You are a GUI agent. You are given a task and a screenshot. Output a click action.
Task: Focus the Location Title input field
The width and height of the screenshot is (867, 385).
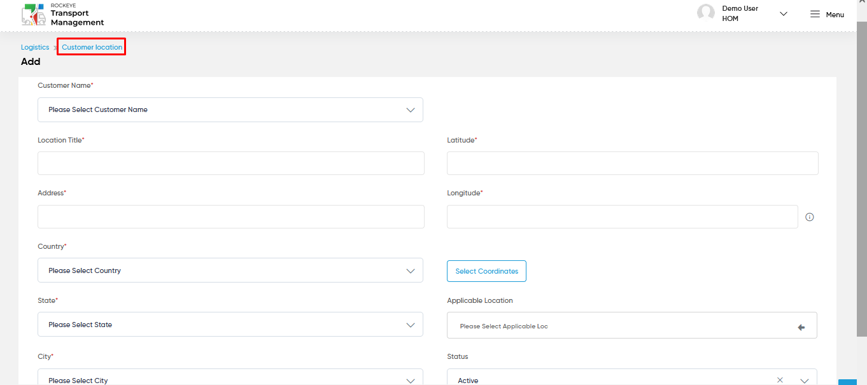231,163
